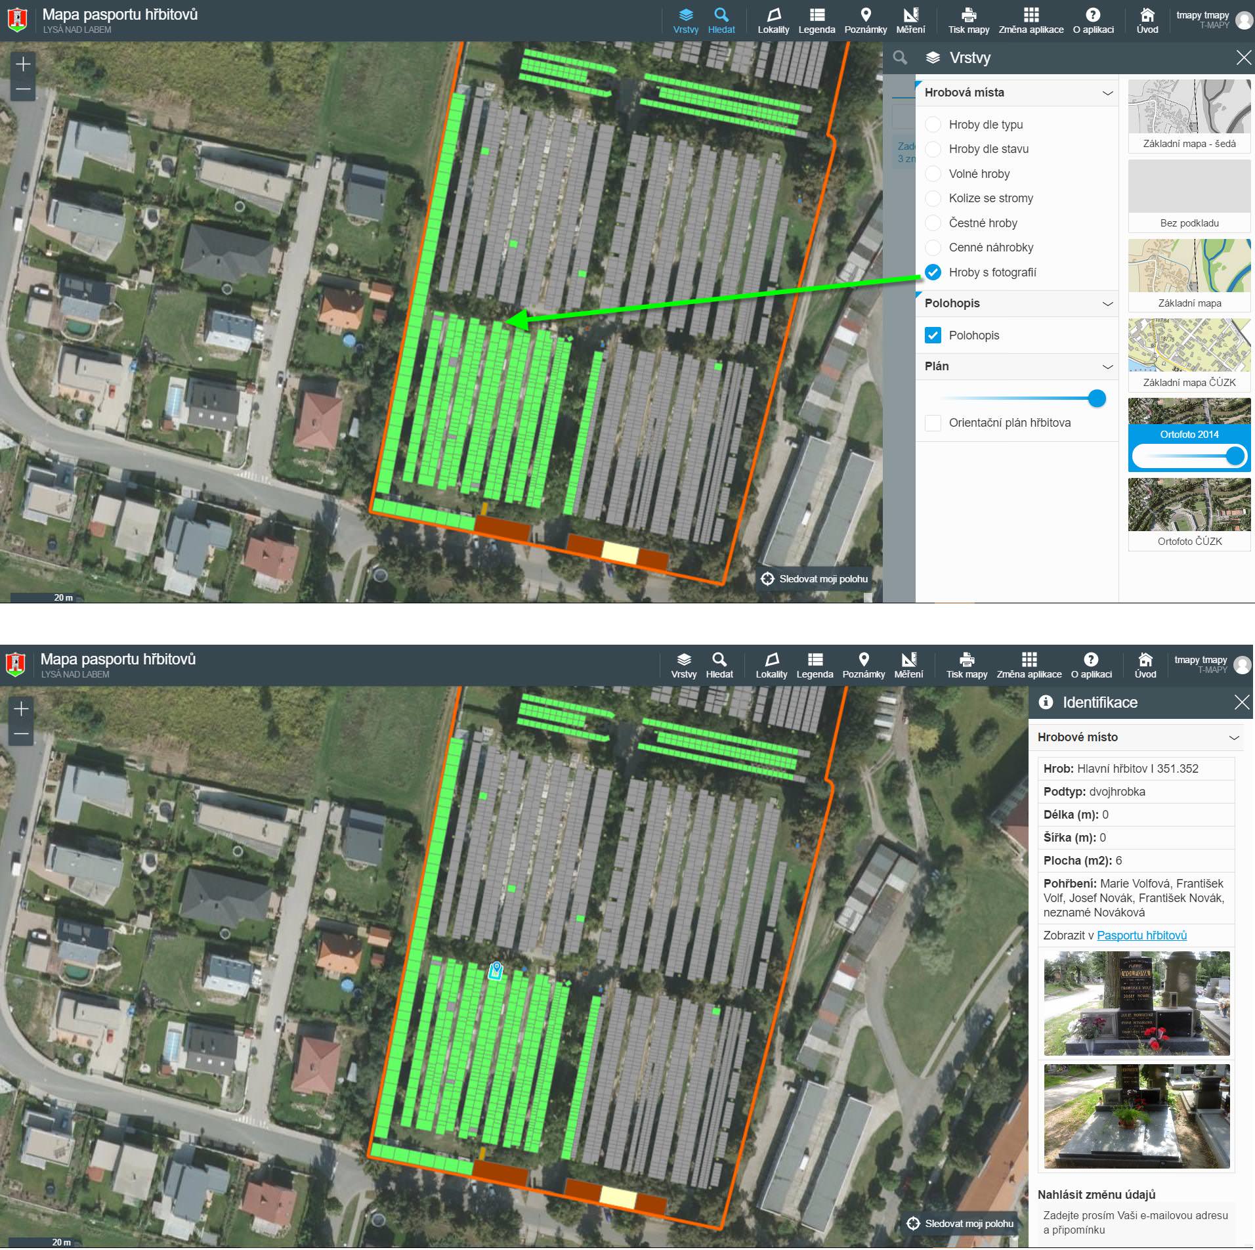Image resolution: width=1255 pixels, height=1250 pixels.
Task: Go to Úvod home in the lower toolbar
Action: (x=1145, y=665)
